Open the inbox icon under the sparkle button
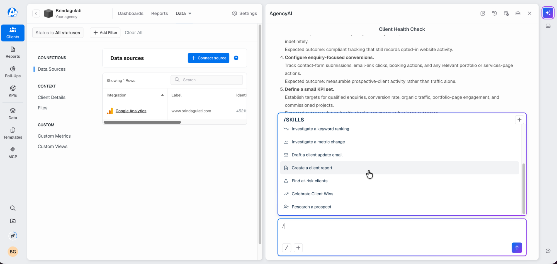Viewport: 557px width, 264px height. [548, 26]
